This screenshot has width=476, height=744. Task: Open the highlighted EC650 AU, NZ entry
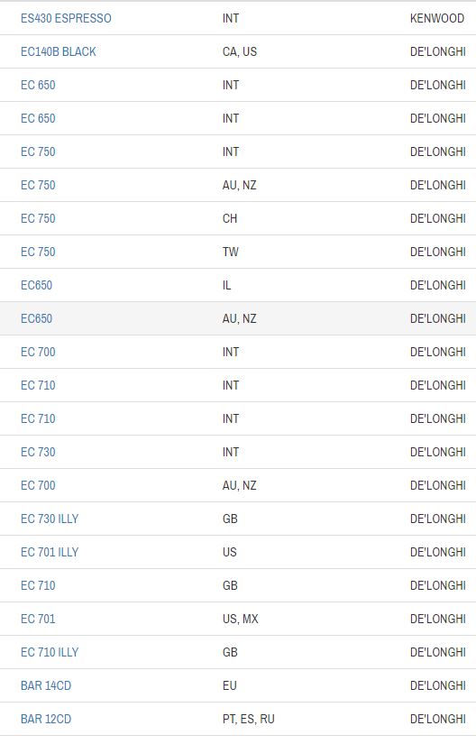(x=36, y=318)
